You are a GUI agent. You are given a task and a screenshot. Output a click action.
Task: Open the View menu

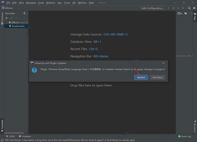21,3
